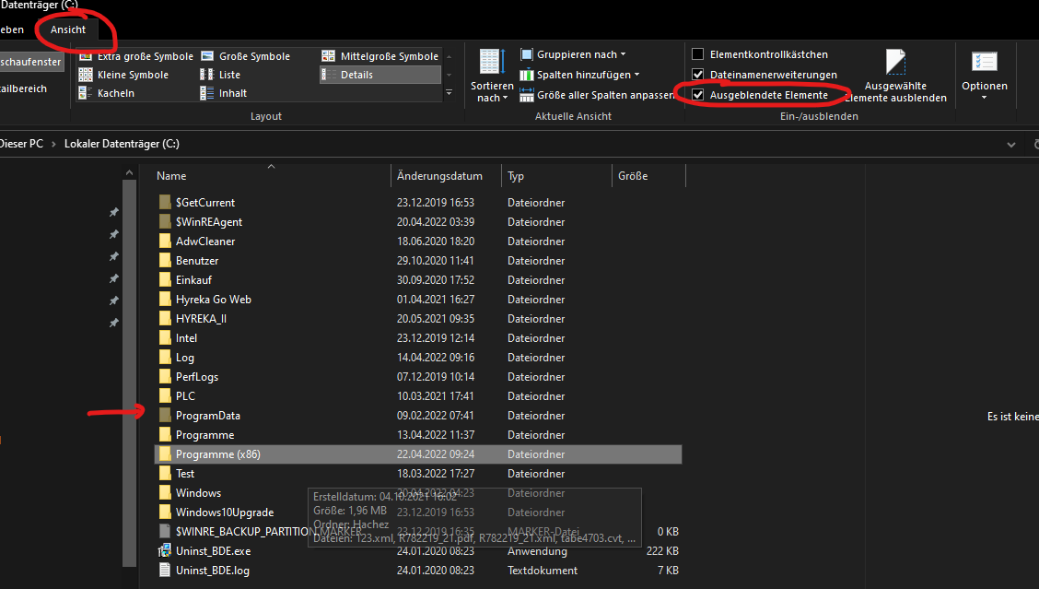
Task: Toggle Dateinamenerweiterungen checkbox
Action: pyautogui.click(x=698, y=75)
